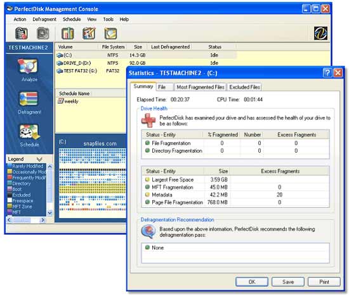The width and height of the screenshot is (349, 296).
Task: Click the Defragmentation Recommendation speech icon
Action: click(148, 231)
